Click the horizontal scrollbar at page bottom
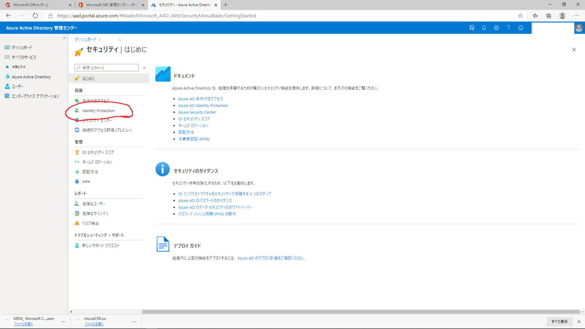The height and width of the screenshot is (329, 585). [361, 311]
